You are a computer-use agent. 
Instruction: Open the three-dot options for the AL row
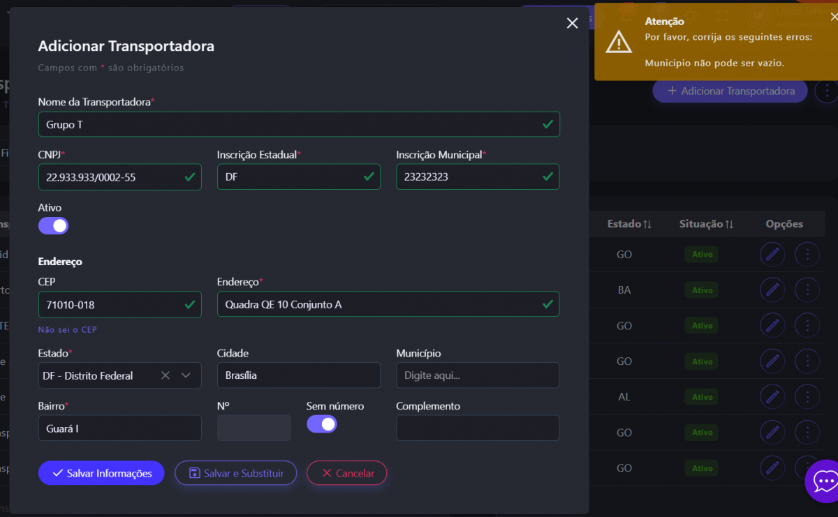[807, 397]
